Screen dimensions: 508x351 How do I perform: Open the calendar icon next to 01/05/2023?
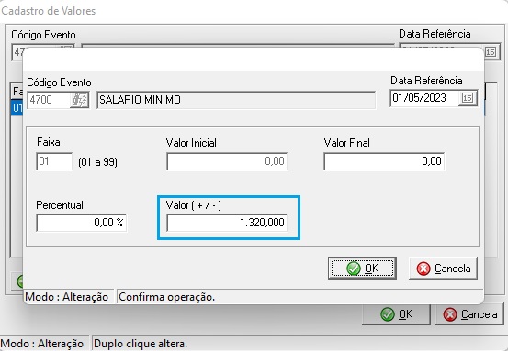468,98
